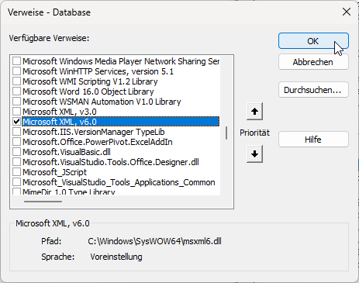Click the OK button
Image resolution: width=359 pixels, height=283 pixels.
(313, 41)
